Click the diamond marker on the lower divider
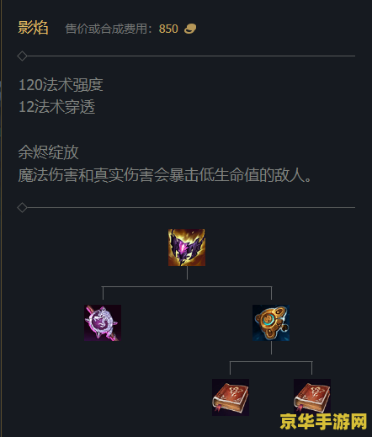Screen dimensions: 372x437 tap(22, 208)
